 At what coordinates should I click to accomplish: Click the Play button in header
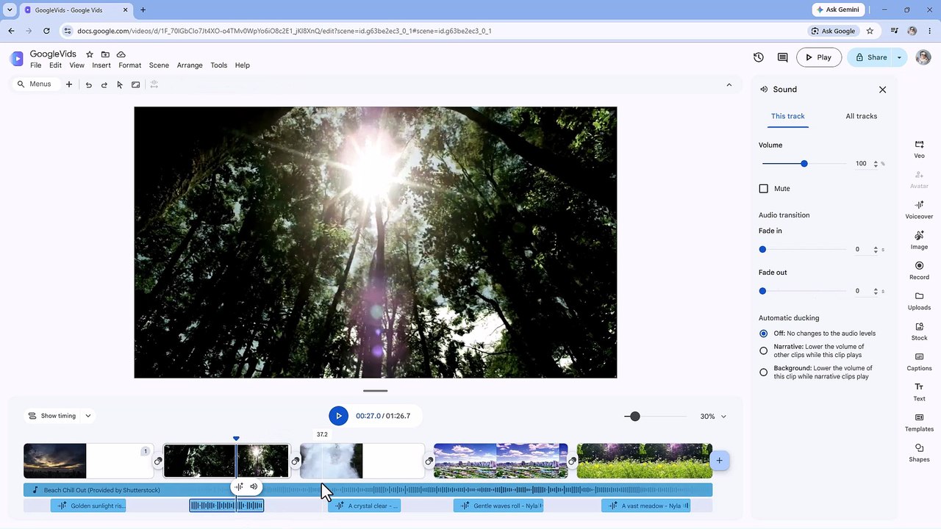click(x=819, y=57)
